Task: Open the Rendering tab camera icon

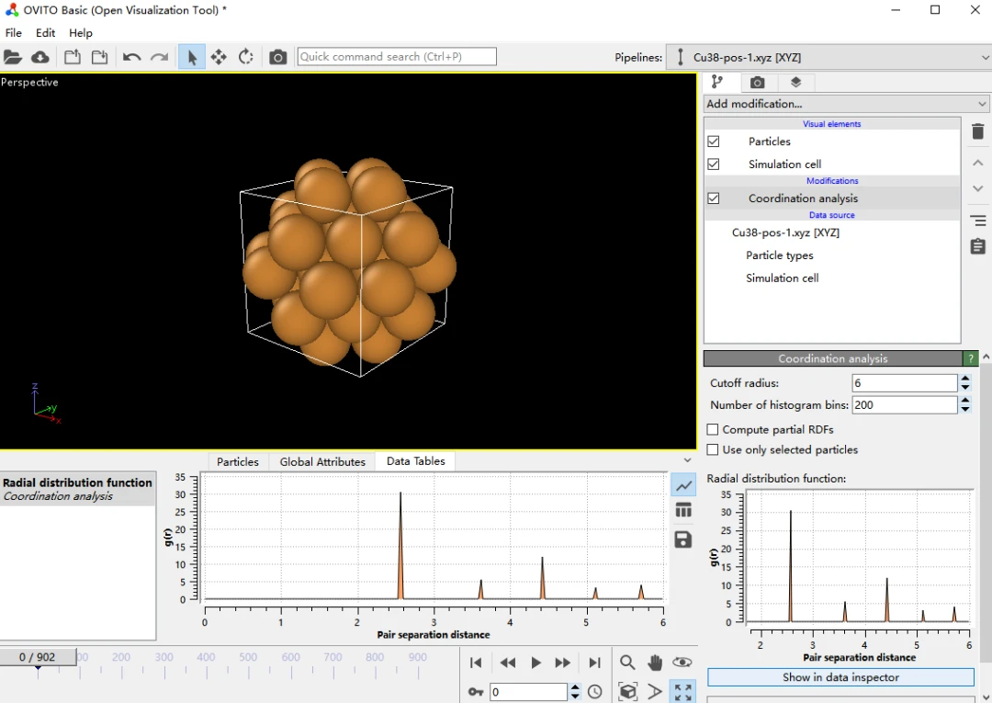Action: tap(757, 83)
